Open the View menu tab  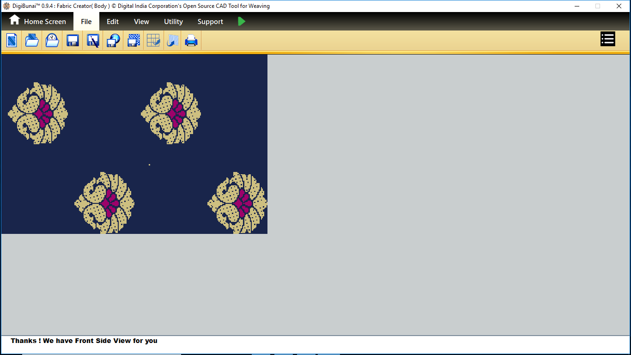[141, 22]
